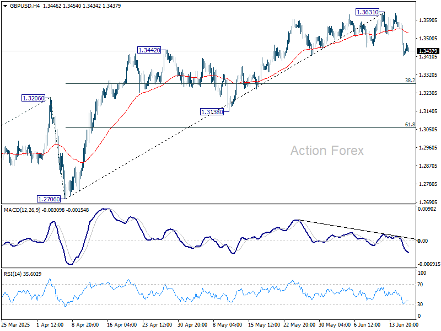Click the 22 May 20:00 time label
This screenshot has height=331, width=441.
(299, 325)
